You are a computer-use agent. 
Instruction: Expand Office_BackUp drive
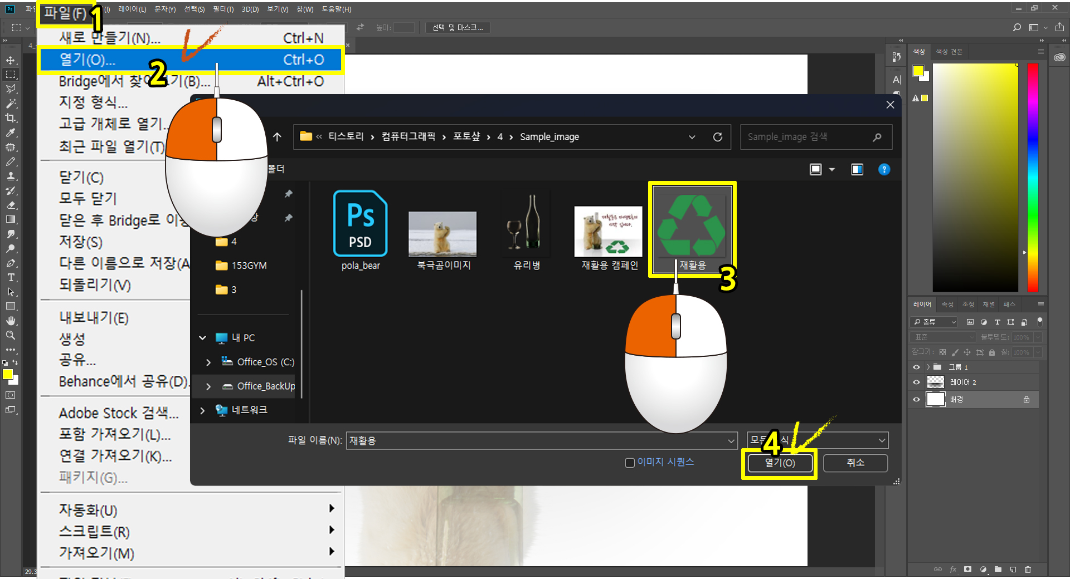pyautogui.click(x=208, y=386)
